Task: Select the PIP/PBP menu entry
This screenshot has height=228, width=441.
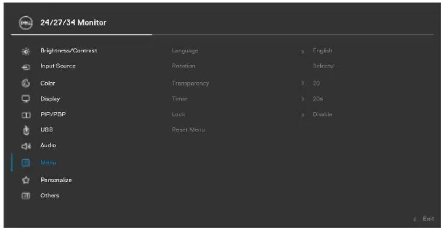Action: tap(53, 114)
